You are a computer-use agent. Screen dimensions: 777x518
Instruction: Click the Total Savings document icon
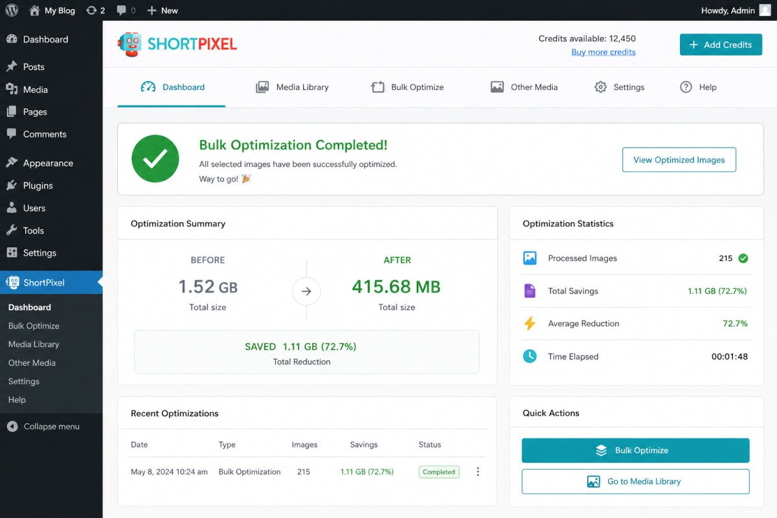click(530, 291)
